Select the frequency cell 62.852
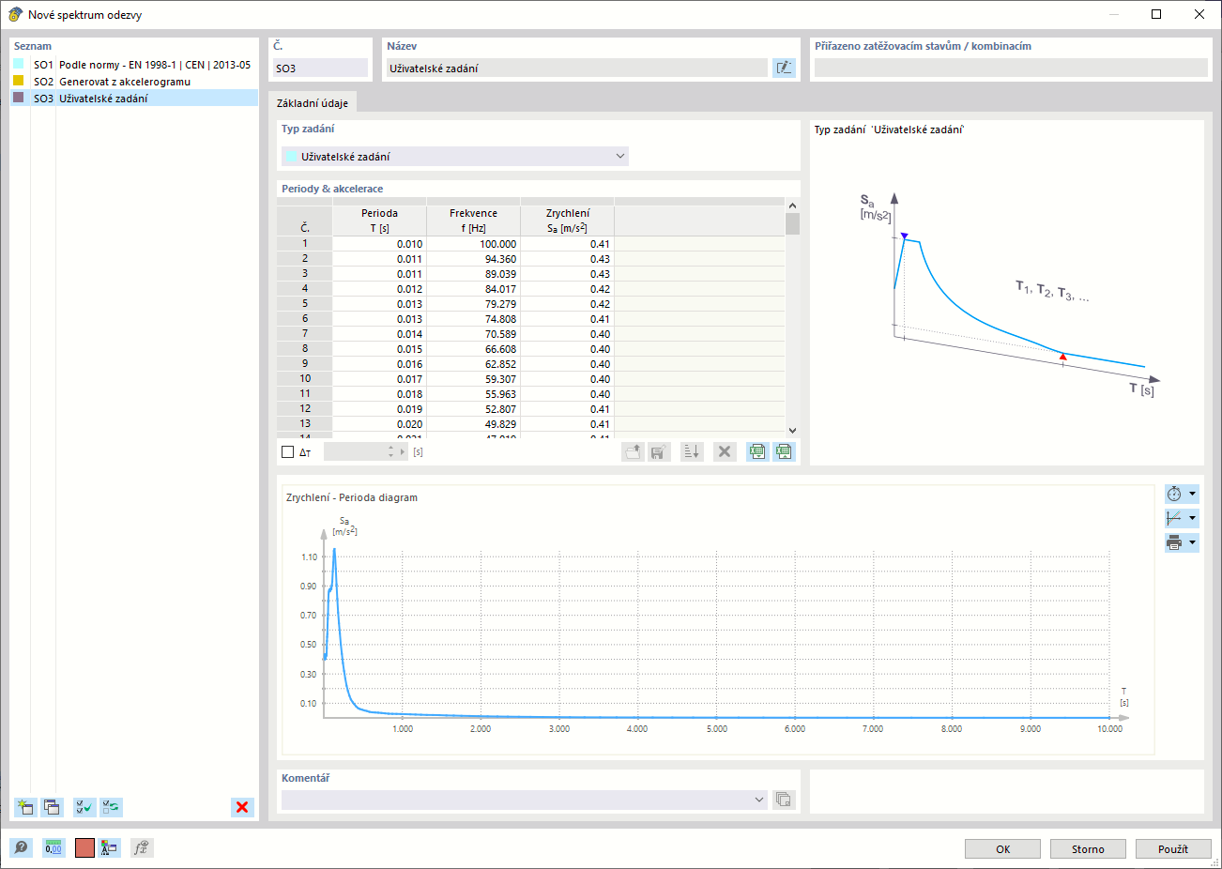Image resolution: width=1222 pixels, height=869 pixels. 473,364
